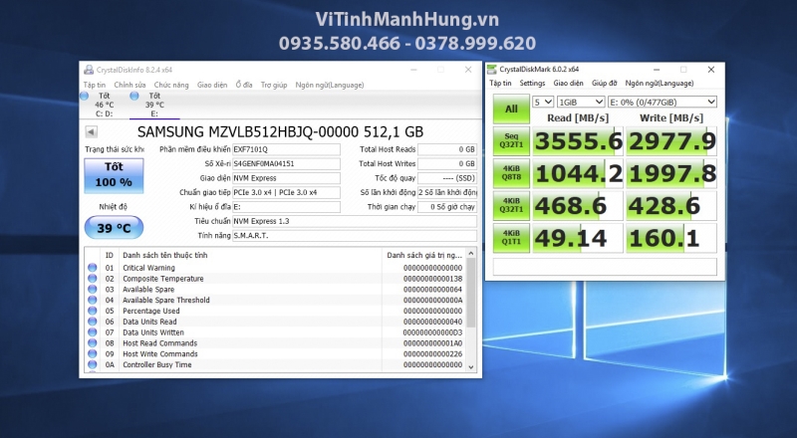
Task: Click the previous disk arrow button
Action: [x=91, y=132]
